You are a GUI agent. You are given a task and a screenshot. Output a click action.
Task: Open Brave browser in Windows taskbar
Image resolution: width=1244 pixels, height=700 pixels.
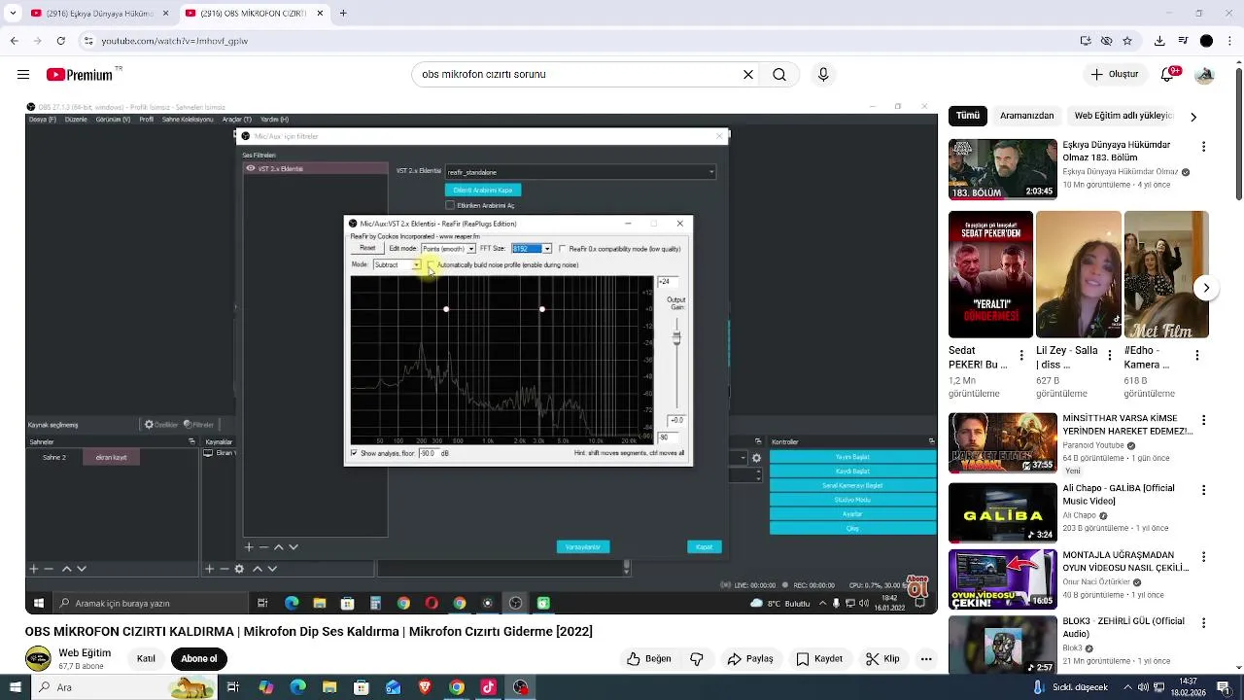[425, 687]
